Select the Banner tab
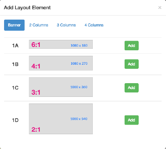This screenshot has height=149, width=166. [14, 25]
